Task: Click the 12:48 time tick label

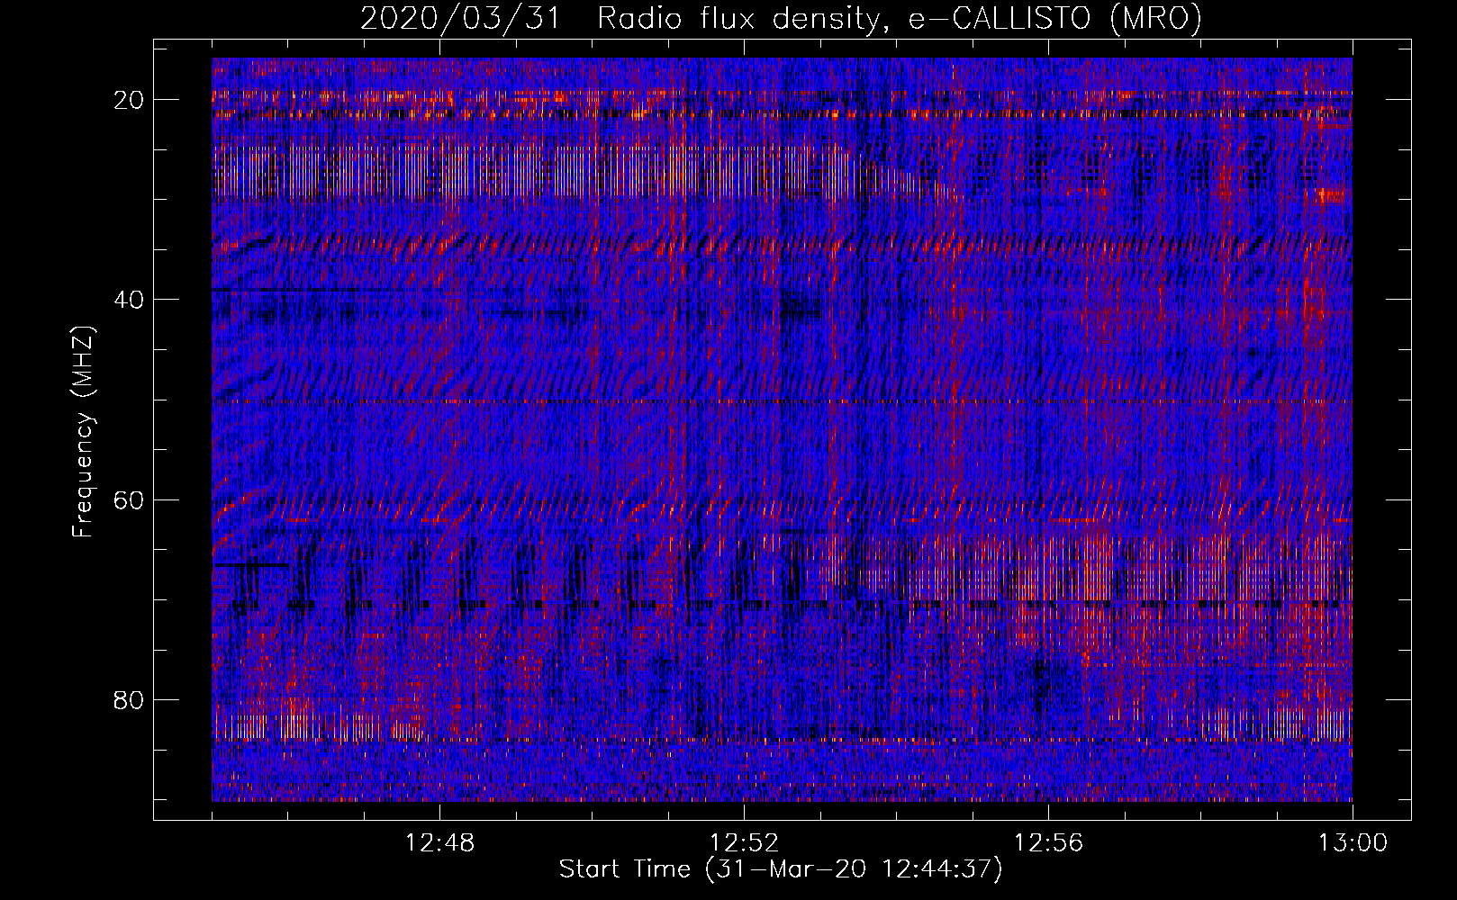Action: click(x=440, y=843)
